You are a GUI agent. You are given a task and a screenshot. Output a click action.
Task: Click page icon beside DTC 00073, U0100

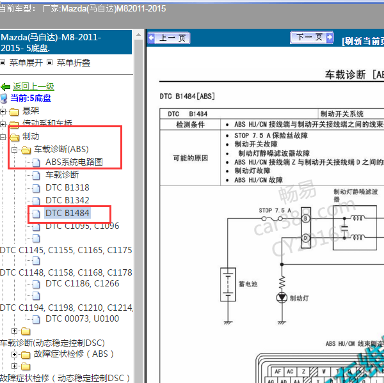click(36, 319)
